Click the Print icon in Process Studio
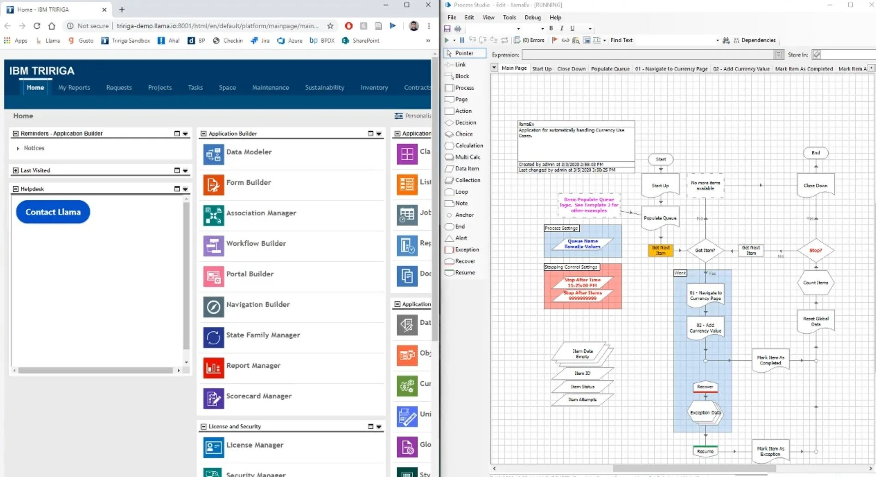 point(458,29)
